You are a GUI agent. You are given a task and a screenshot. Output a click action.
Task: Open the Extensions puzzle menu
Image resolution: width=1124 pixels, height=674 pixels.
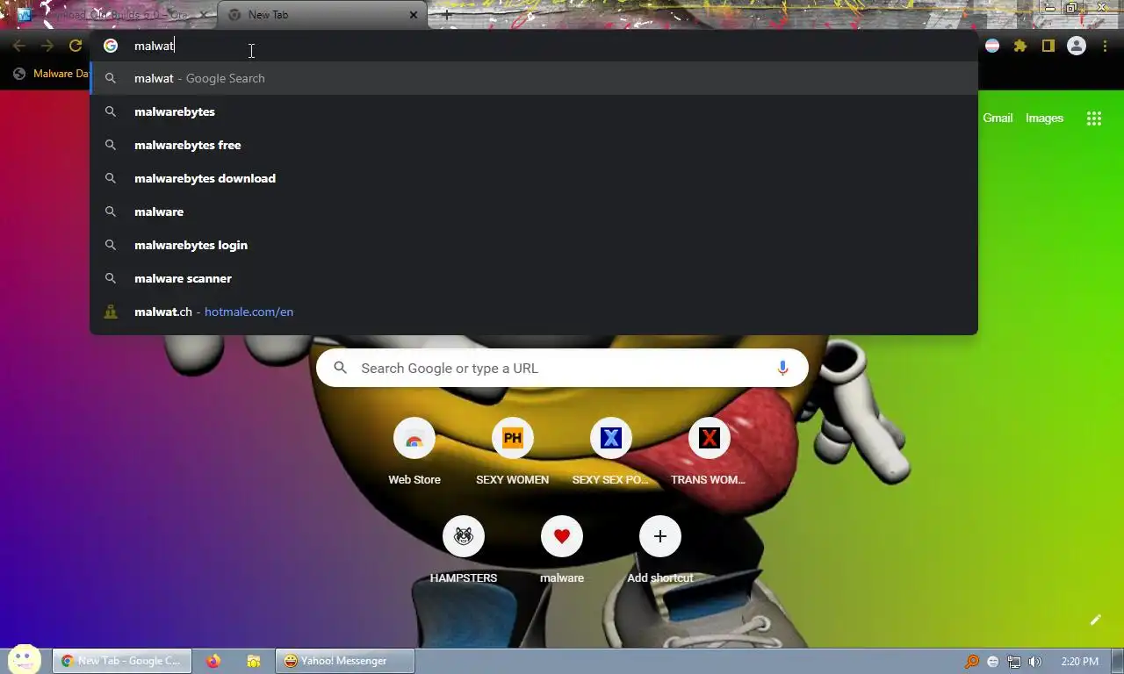pos(1020,47)
